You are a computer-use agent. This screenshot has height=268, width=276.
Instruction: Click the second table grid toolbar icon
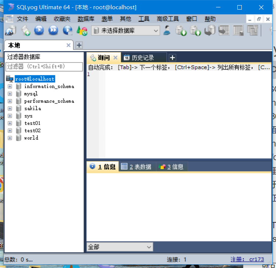pos(238,30)
